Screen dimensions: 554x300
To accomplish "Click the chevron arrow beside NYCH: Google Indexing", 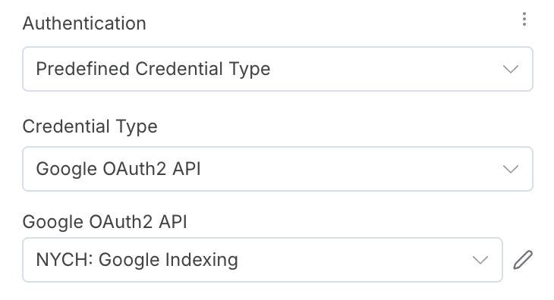I will coord(480,260).
